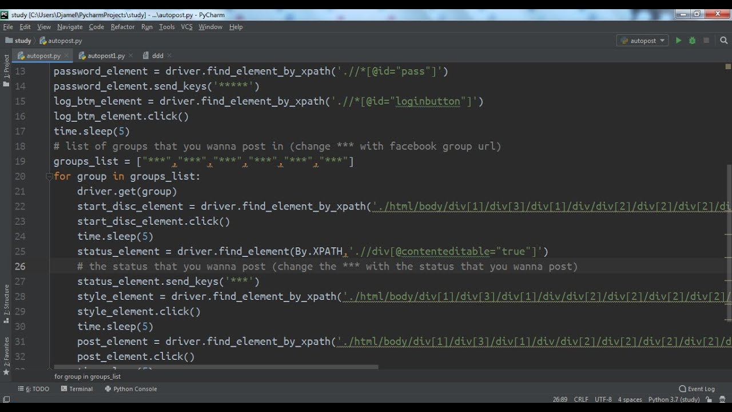Open the Event Log
The height and width of the screenshot is (412, 732).
[x=697, y=389]
